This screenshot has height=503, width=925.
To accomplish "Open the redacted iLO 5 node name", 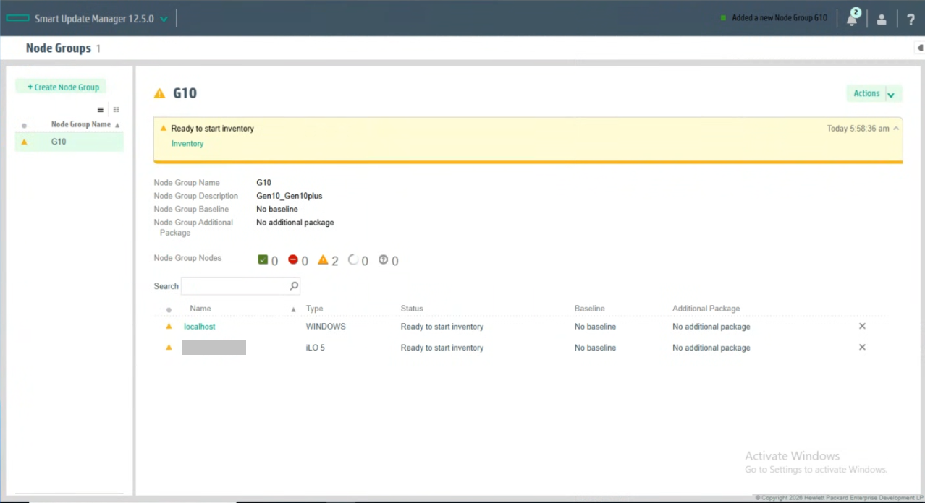I will [x=214, y=348].
